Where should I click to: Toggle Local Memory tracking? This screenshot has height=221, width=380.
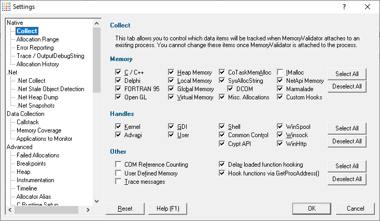pos(171,80)
